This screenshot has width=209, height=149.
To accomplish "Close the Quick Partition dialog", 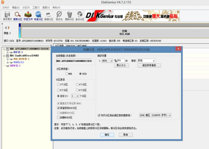I will (178, 49).
